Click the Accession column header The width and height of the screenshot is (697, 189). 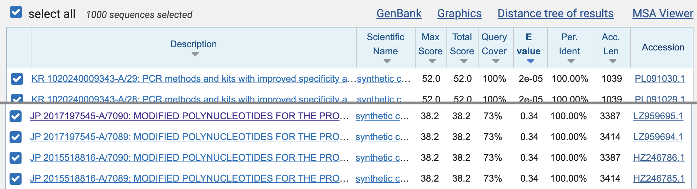pyautogui.click(x=663, y=47)
